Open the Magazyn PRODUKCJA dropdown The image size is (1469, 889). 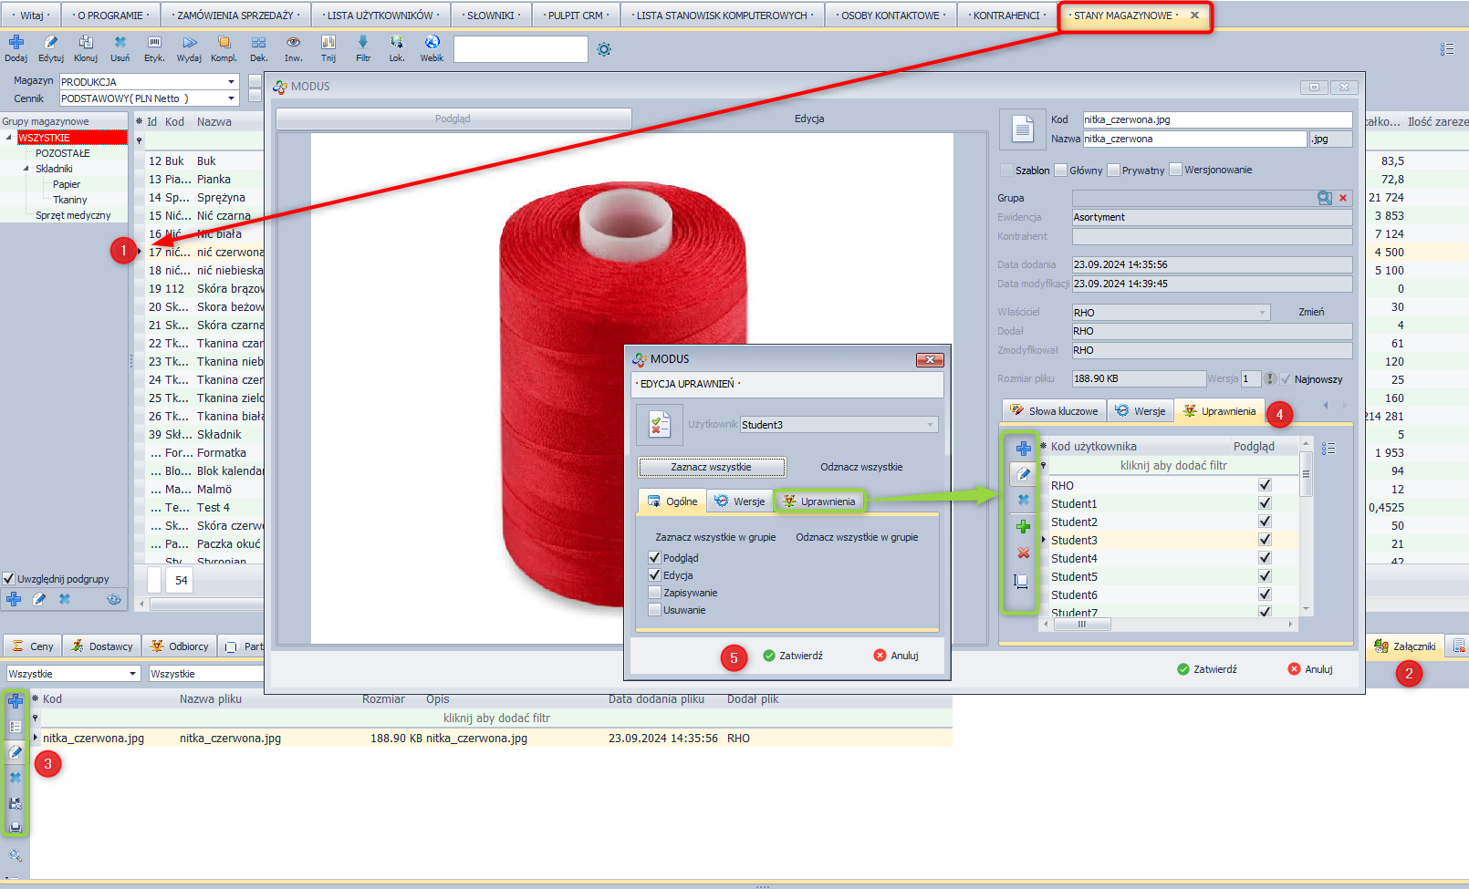pyautogui.click(x=231, y=82)
